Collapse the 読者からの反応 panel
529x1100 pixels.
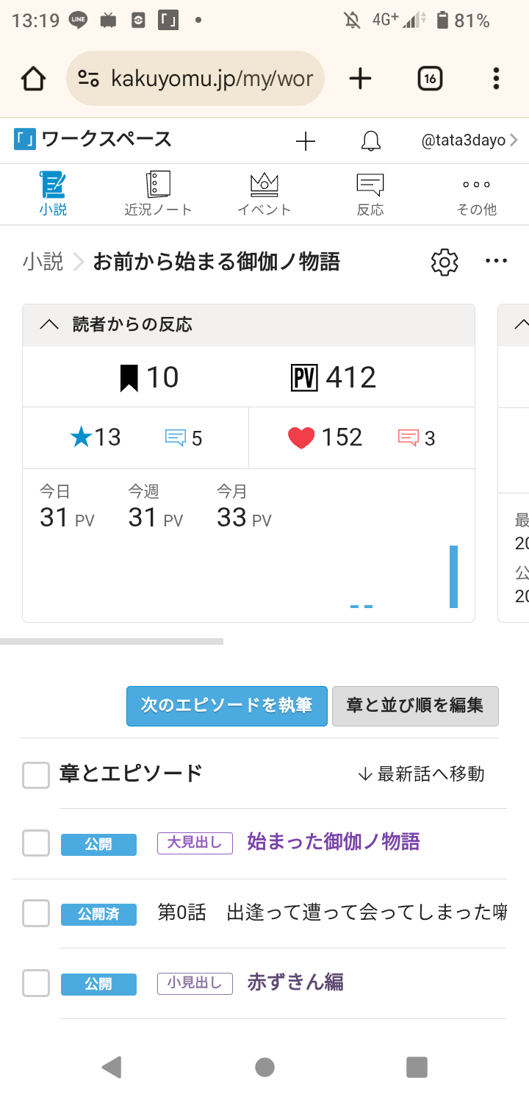(x=48, y=325)
